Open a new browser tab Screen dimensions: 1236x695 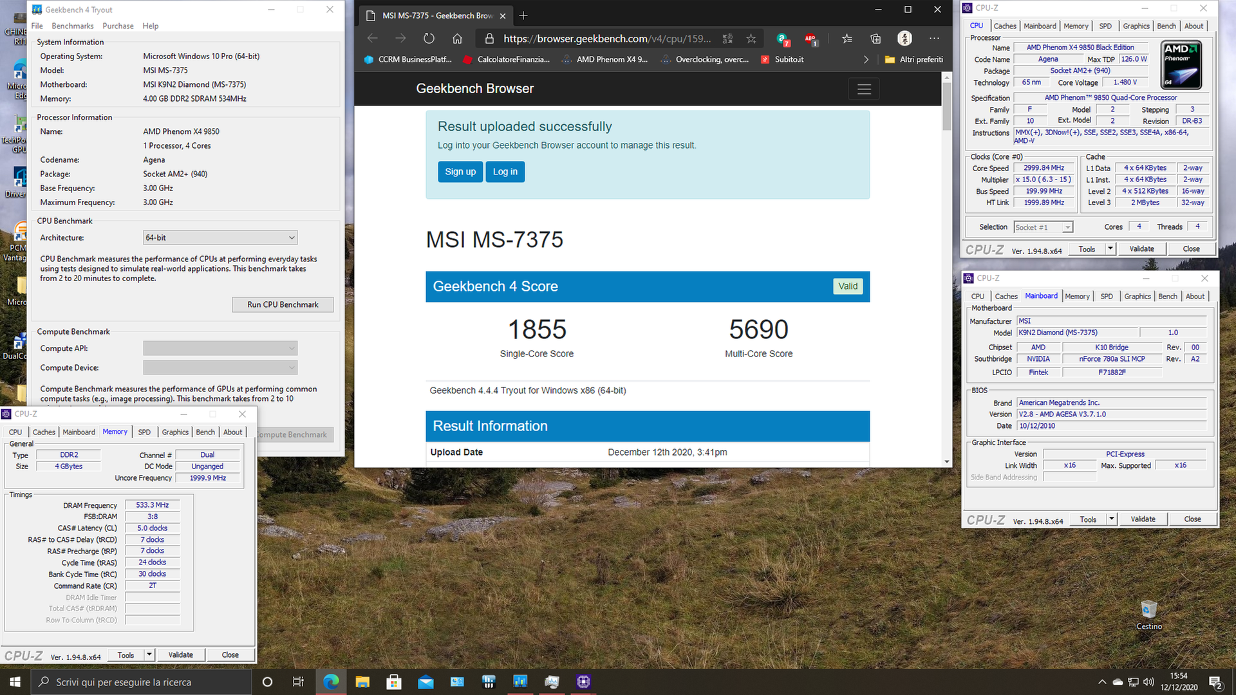tap(523, 15)
